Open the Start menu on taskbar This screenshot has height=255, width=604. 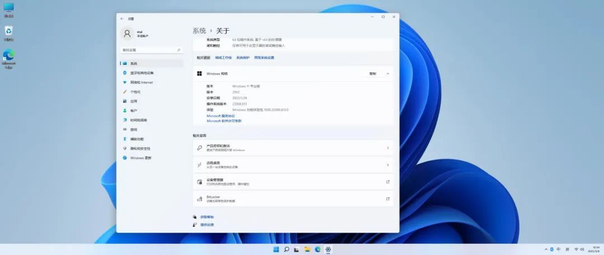click(x=276, y=249)
